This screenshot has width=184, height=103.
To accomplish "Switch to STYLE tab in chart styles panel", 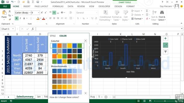I will point(53,36).
